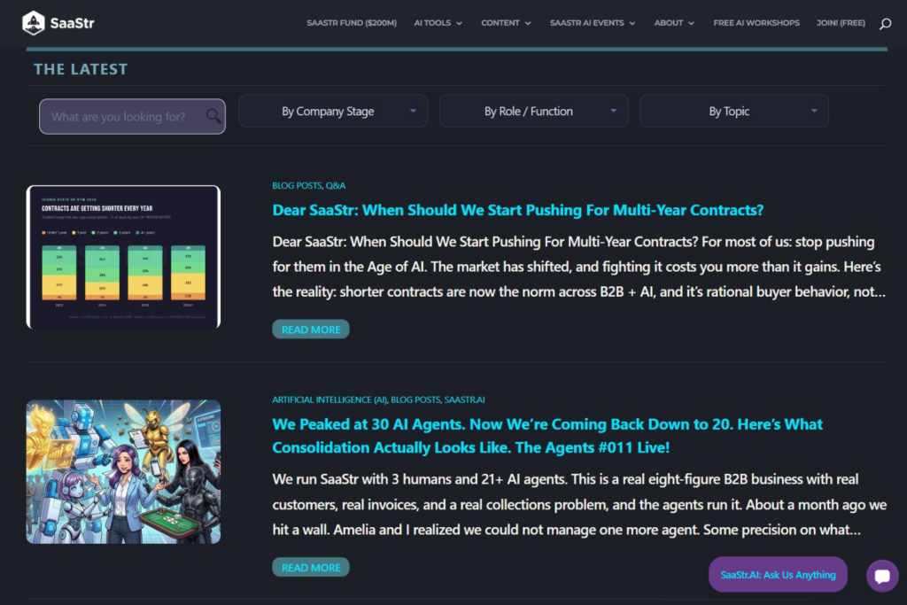The width and height of the screenshot is (907, 605).
Task: Open SaaStr Fund ($200M) page
Action: [x=352, y=23]
